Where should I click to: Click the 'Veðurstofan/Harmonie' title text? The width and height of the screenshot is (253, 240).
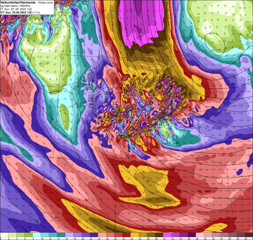pyautogui.click(x=17, y=3)
